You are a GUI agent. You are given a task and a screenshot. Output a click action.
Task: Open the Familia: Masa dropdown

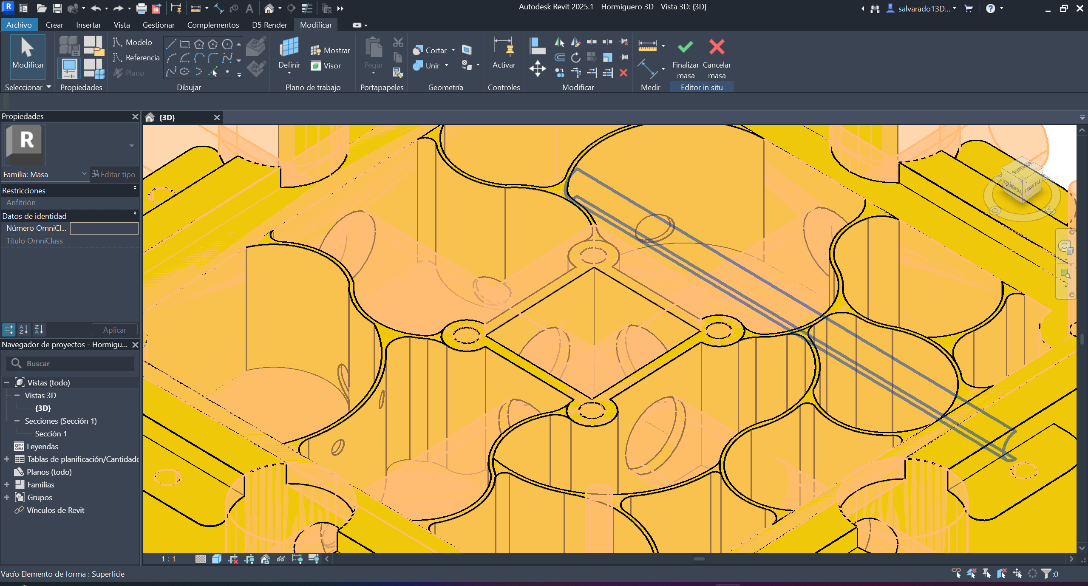tap(84, 174)
